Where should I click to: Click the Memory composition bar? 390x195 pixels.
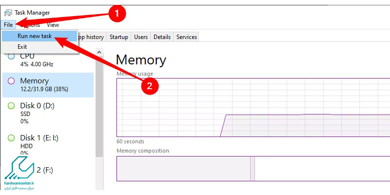pos(253,169)
